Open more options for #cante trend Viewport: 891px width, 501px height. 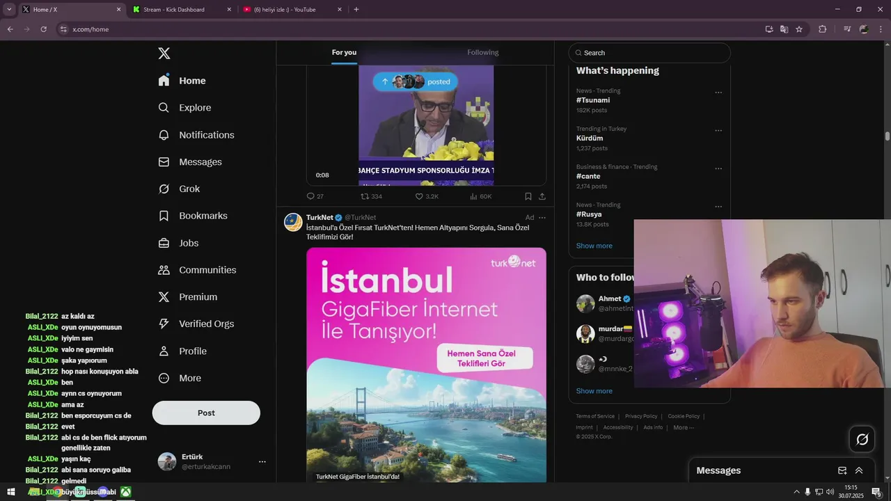point(718,169)
